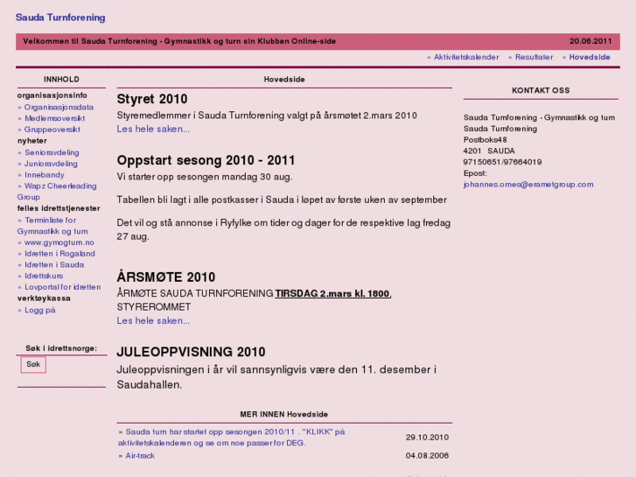Image resolution: width=636 pixels, height=477 pixels.
Task: Go to Gruppeoversikt in the sidebar
Action: [x=52, y=130]
